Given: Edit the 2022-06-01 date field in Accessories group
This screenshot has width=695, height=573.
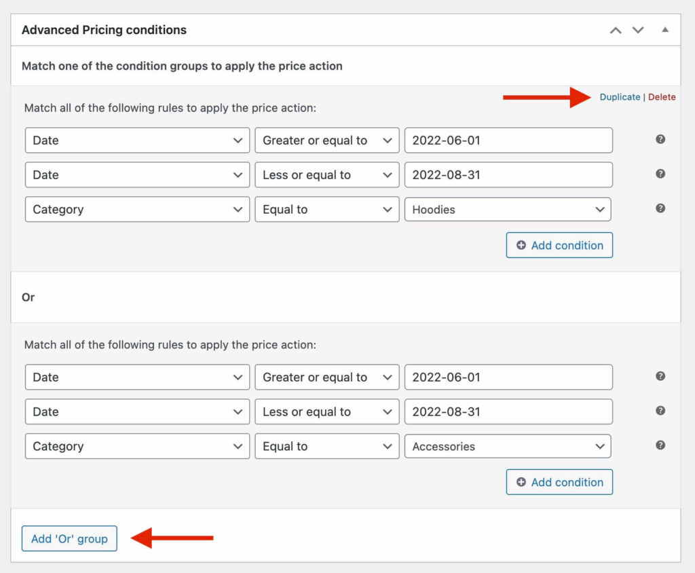Looking at the screenshot, I should tap(508, 377).
